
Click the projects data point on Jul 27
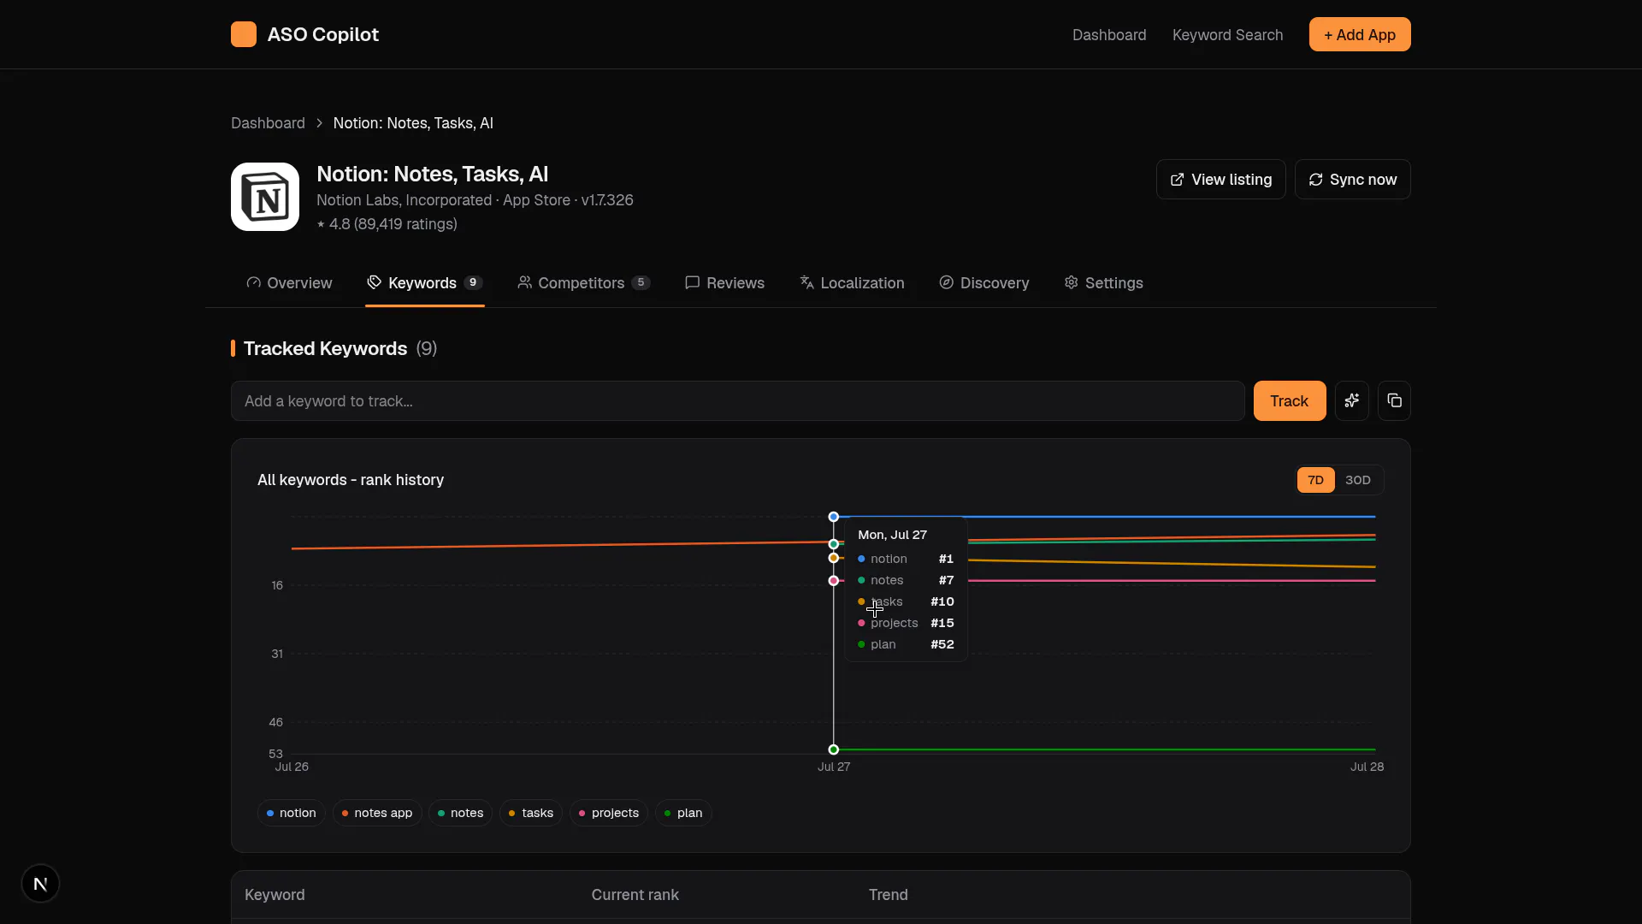[834, 581]
